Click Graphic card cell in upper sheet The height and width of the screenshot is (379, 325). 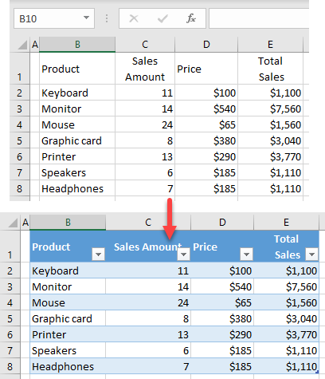(77, 140)
